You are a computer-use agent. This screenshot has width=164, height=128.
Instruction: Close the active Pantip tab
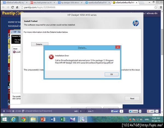pyautogui.click(x=136, y=3)
